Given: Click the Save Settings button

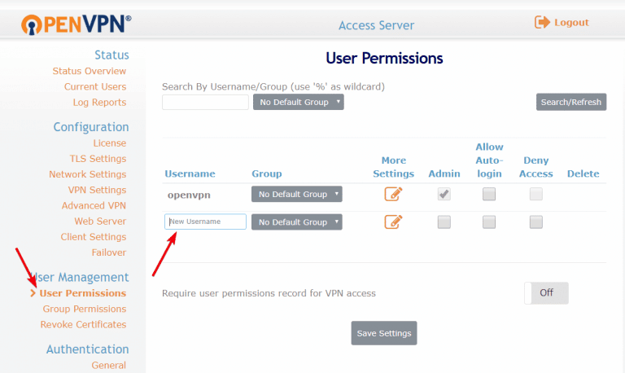Looking at the screenshot, I should (384, 333).
